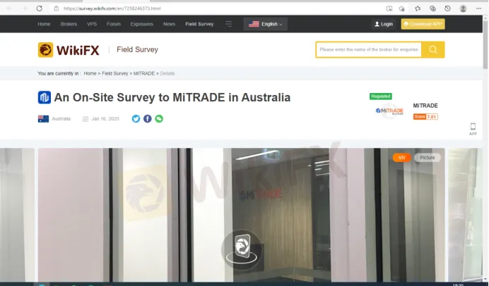Open Exposures in the top navigation
This screenshot has width=489, height=286.
(x=142, y=24)
